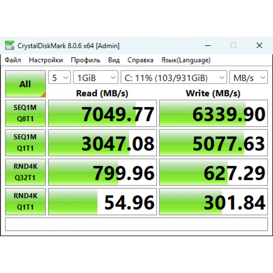Run the SEQ1M Q1T1 benchmark
Image resolution: width=273 pixels, height=273 pixels.
(25, 143)
